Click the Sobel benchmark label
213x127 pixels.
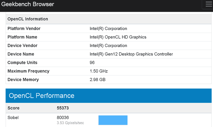click(13, 118)
